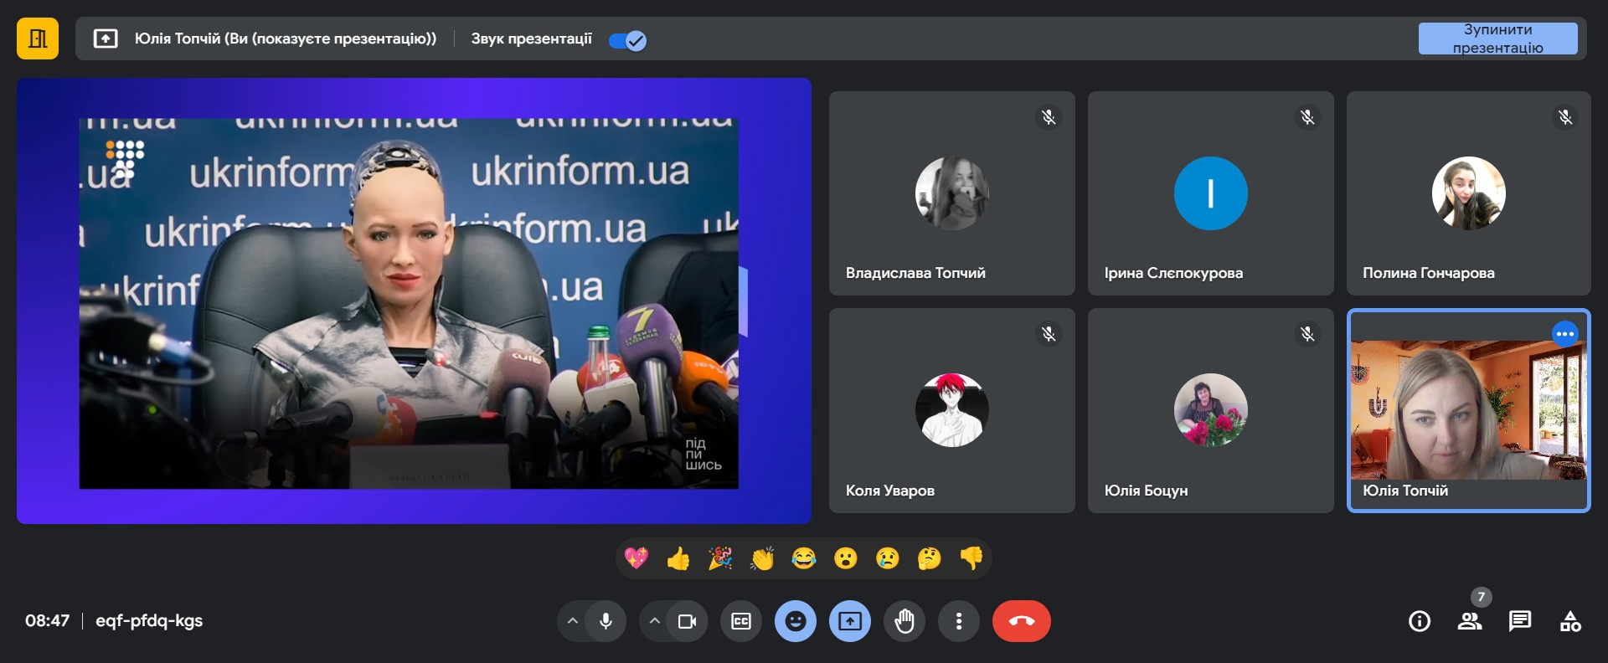Click the red leave call button
Screen dimensions: 1608x663
point(1021,621)
